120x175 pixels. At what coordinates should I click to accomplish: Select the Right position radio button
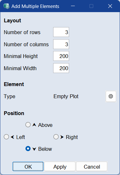(56, 137)
